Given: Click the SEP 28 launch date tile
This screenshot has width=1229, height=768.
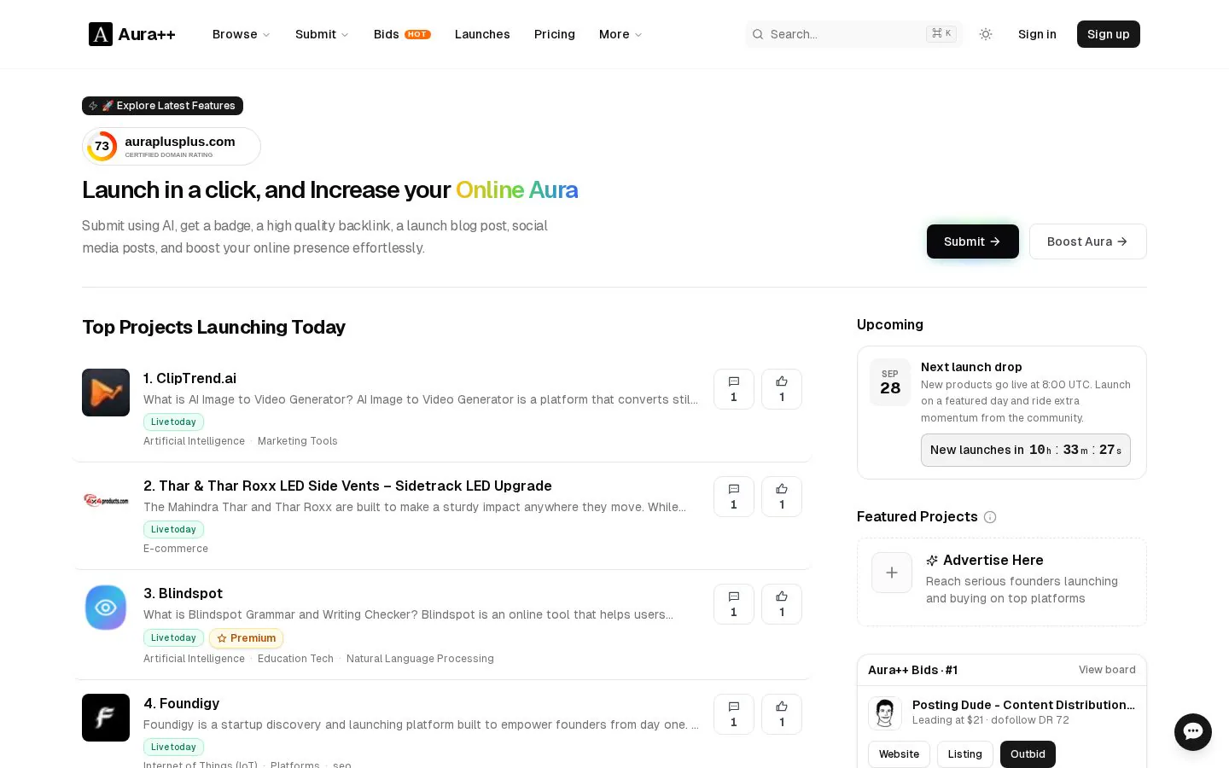Looking at the screenshot, I should (x=890, y=382).
